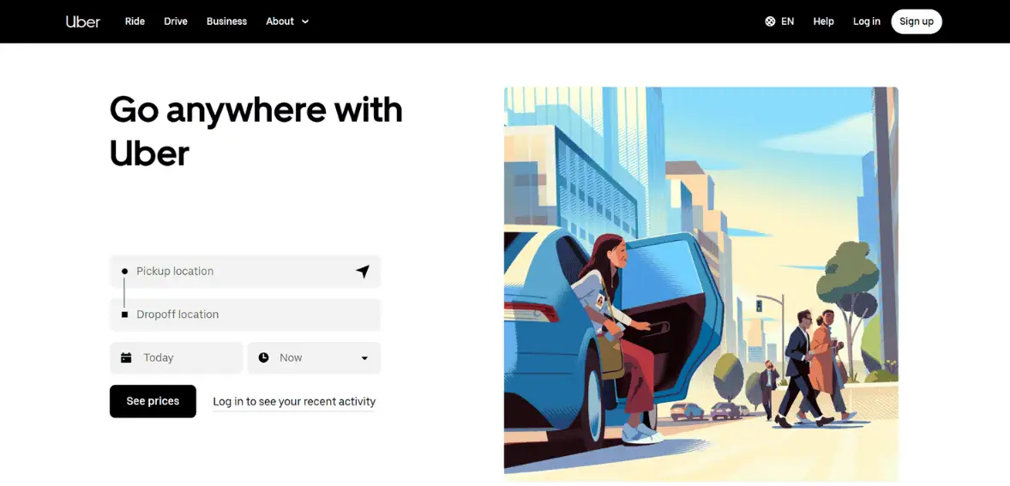Open the Ride menu item
1010x486 pixels.
click(x=135, y=21)
